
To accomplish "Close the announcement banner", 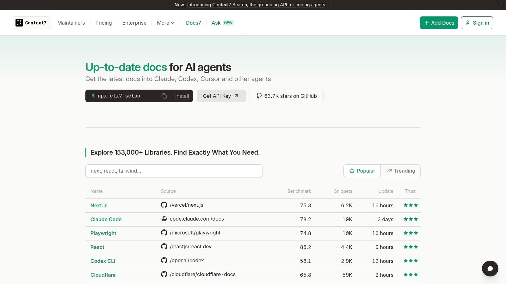I will [x=501, y=5].
